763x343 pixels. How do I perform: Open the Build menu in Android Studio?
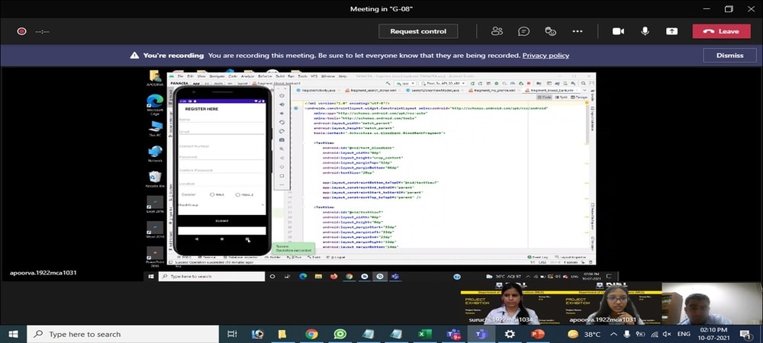coord(279,76)
